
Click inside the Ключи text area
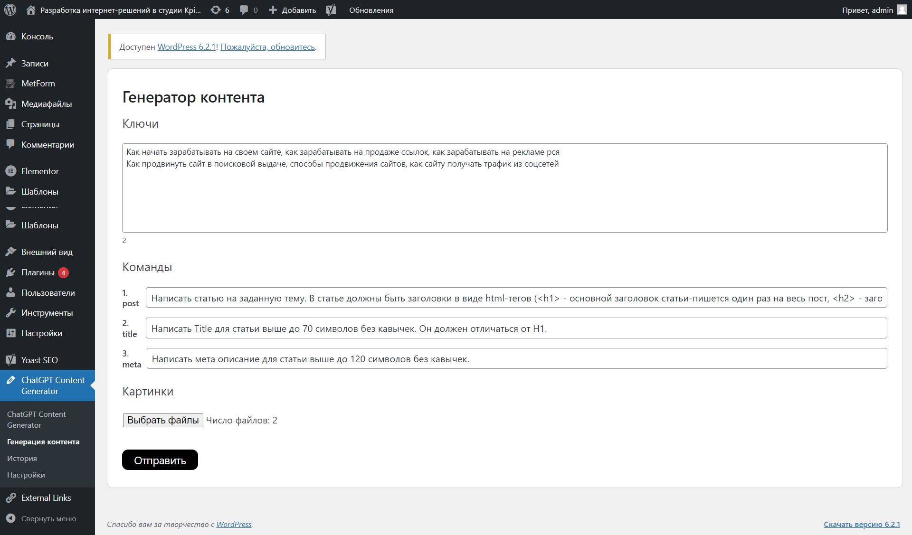(x=504, y=199)
